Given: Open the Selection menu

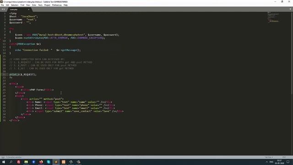Looking at the screenshot, I should pyautogui.click(x=15, y=5).
